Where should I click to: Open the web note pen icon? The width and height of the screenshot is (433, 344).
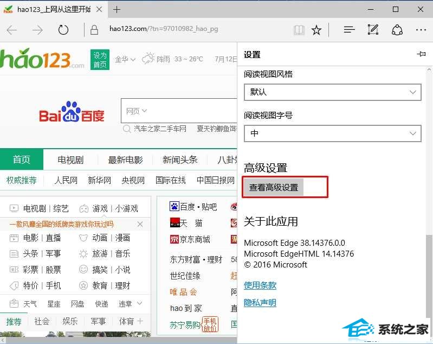pyautogui.click(x=373, y=29)
